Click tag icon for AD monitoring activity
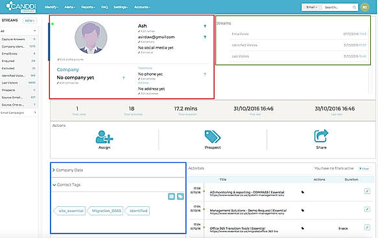 tap(303, 192)
